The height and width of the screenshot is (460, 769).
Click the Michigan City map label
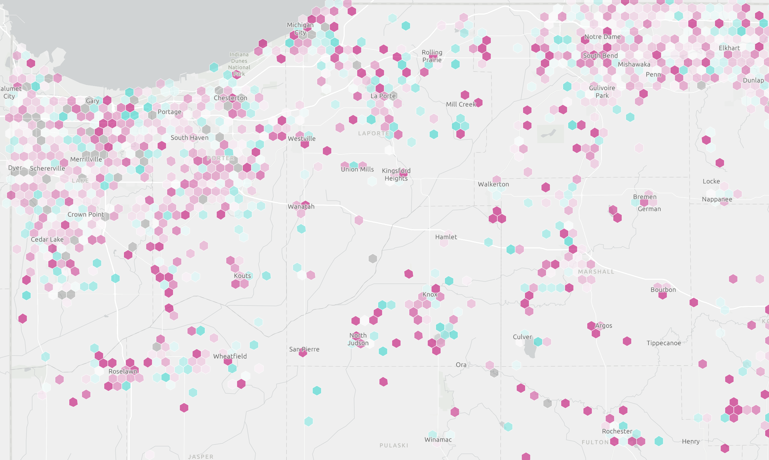(300, 29)
